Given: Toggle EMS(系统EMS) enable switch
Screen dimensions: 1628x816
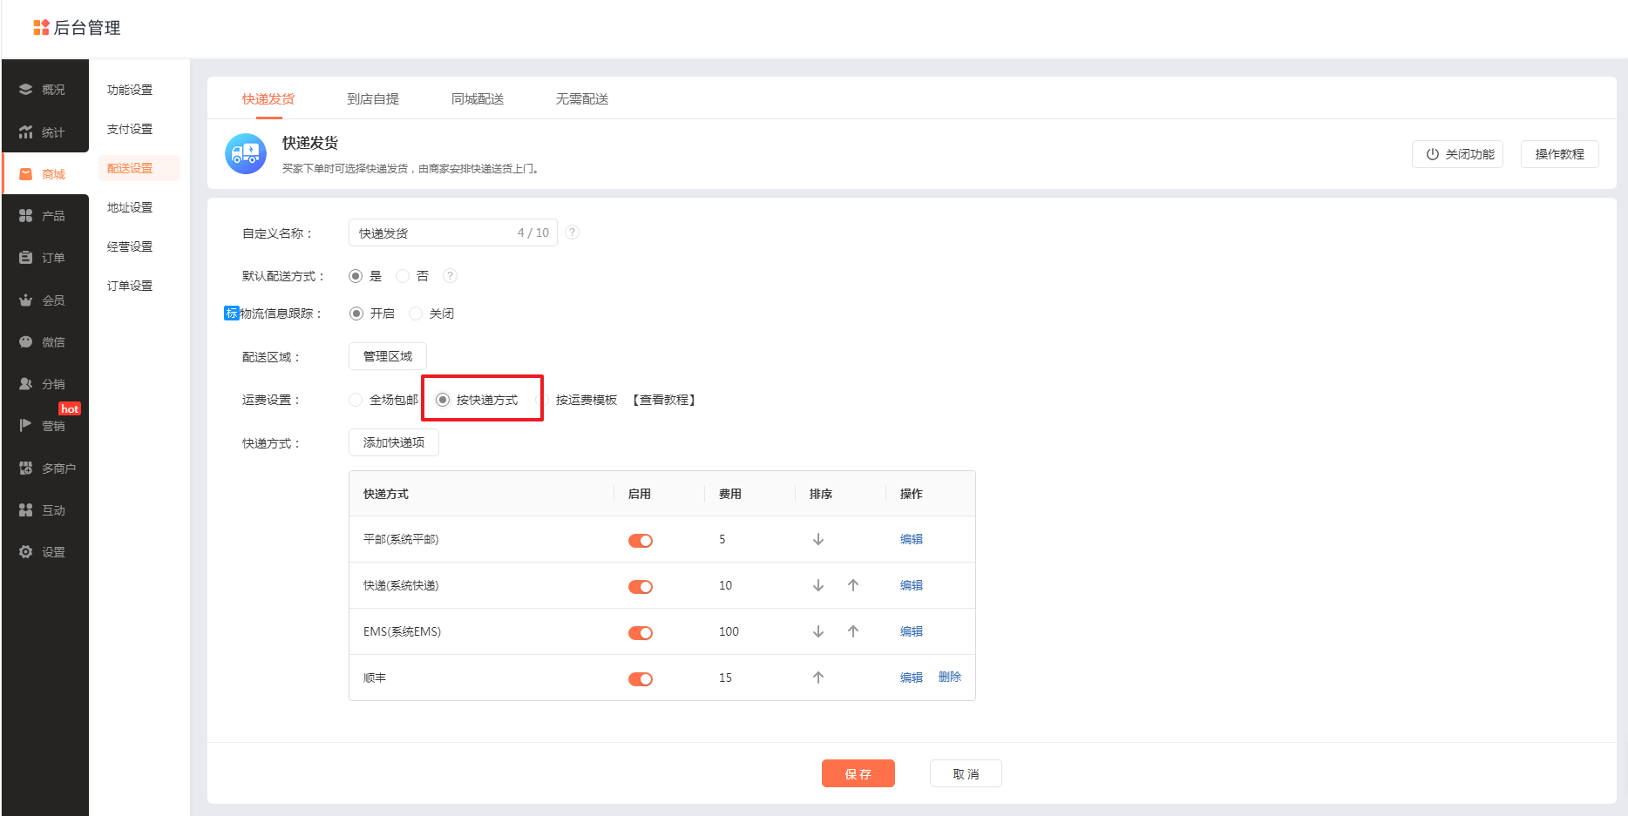Looking at the screenshot, I should (x=641, y=633).
